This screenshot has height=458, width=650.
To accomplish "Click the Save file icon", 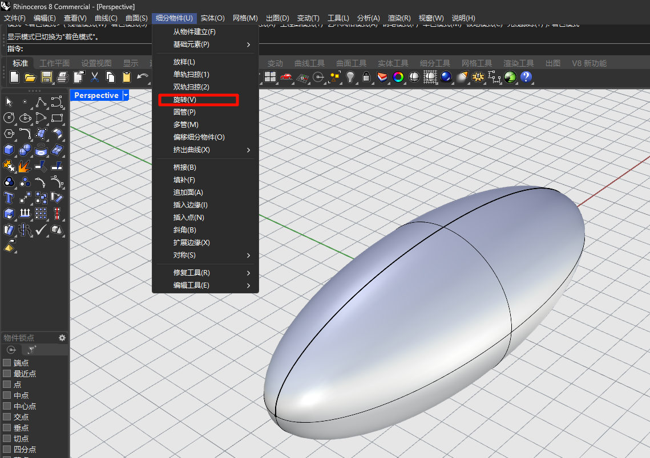I will point(47,77).
